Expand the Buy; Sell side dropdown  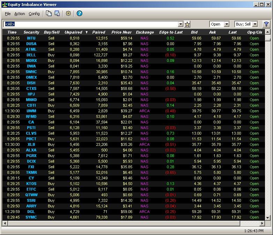[255, 24]
